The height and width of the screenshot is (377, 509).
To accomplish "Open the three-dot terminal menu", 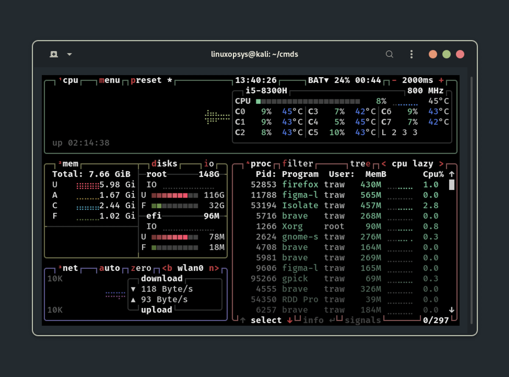I will point(411,54).
